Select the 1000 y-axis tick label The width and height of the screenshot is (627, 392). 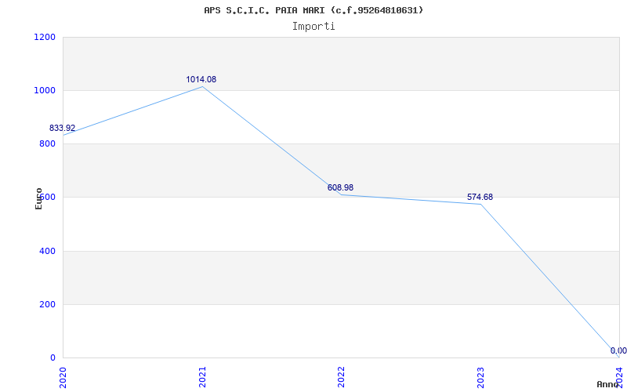pyautogui.click(x=45, y=90)
